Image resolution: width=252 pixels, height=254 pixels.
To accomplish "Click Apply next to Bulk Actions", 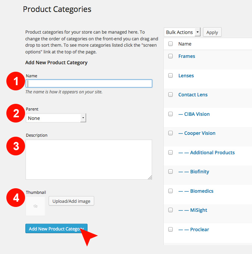I will [x=212, y=32].
